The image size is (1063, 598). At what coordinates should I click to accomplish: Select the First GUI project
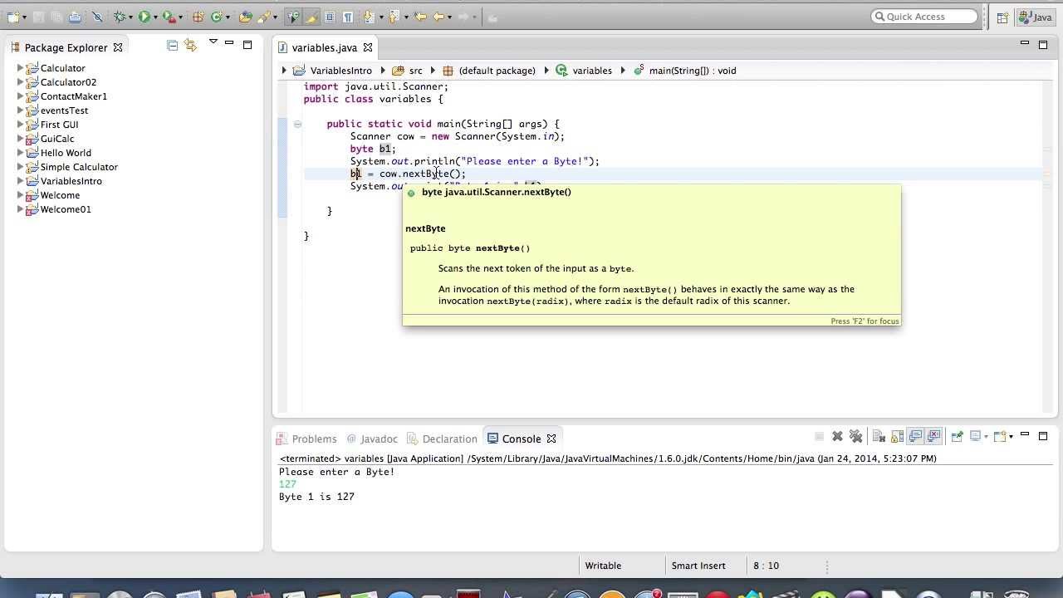coord(59,125)
